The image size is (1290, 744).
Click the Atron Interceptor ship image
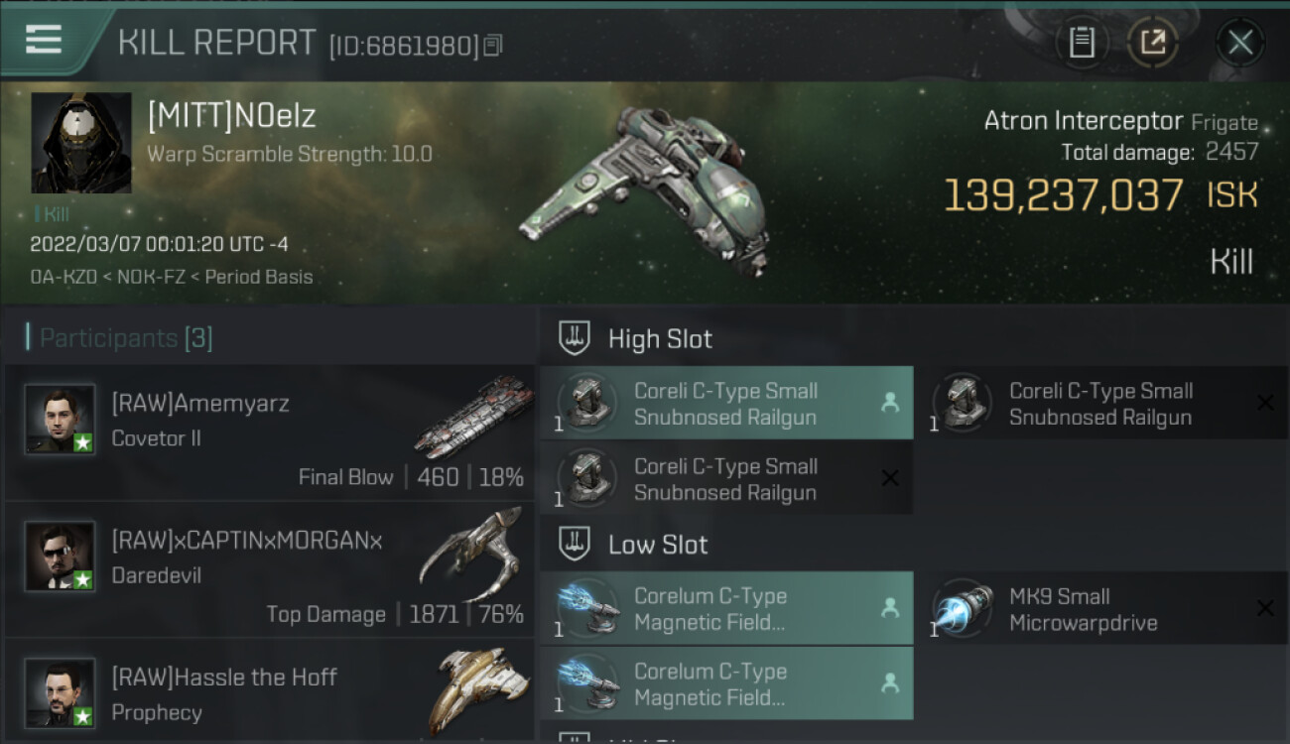pyautogui.click(x=645, y=188)
